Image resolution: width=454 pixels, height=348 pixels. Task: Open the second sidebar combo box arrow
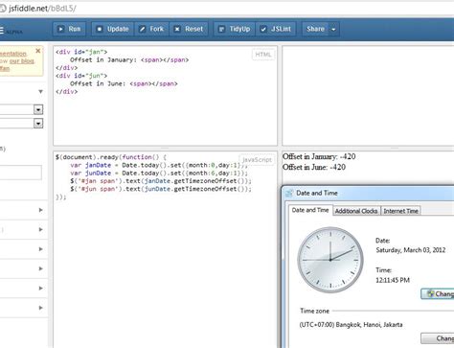point(38,124)
